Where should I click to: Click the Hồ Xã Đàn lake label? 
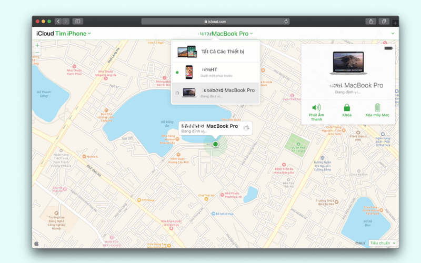(367, 223)
